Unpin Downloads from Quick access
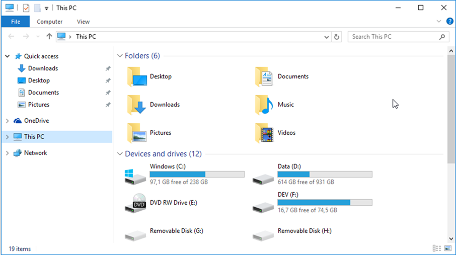 pyautogui.click(x=108, y=68)
